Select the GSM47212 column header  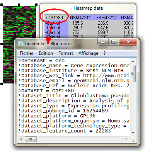point(106,18)
